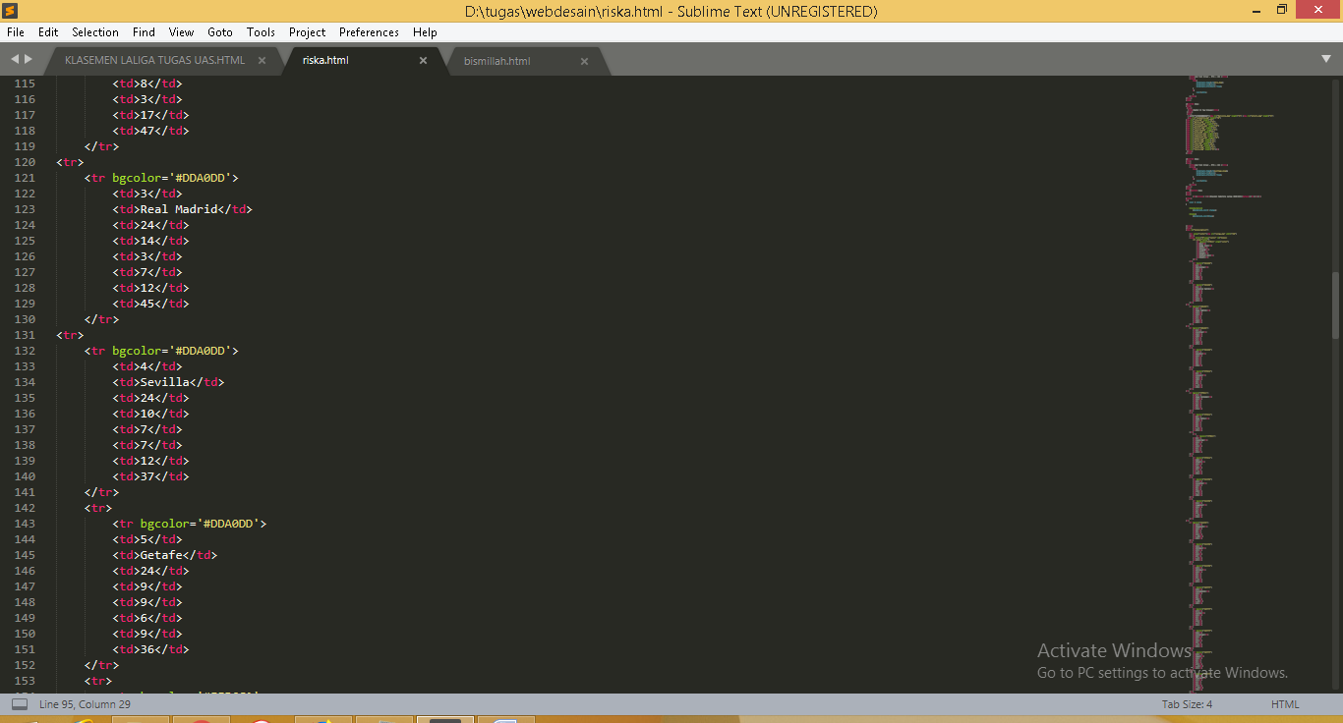Close the riska.html tab
Image resolution: width=1343 pixels, height=723 pixels.
423,61
